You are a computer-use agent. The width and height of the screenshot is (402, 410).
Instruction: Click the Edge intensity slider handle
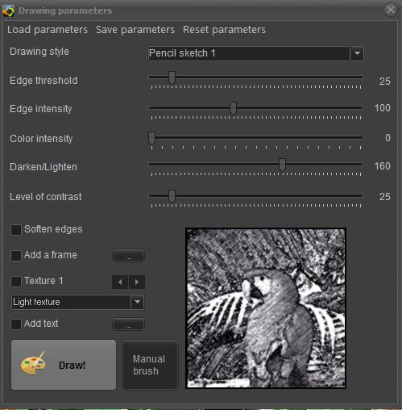(x=233, y=108)
